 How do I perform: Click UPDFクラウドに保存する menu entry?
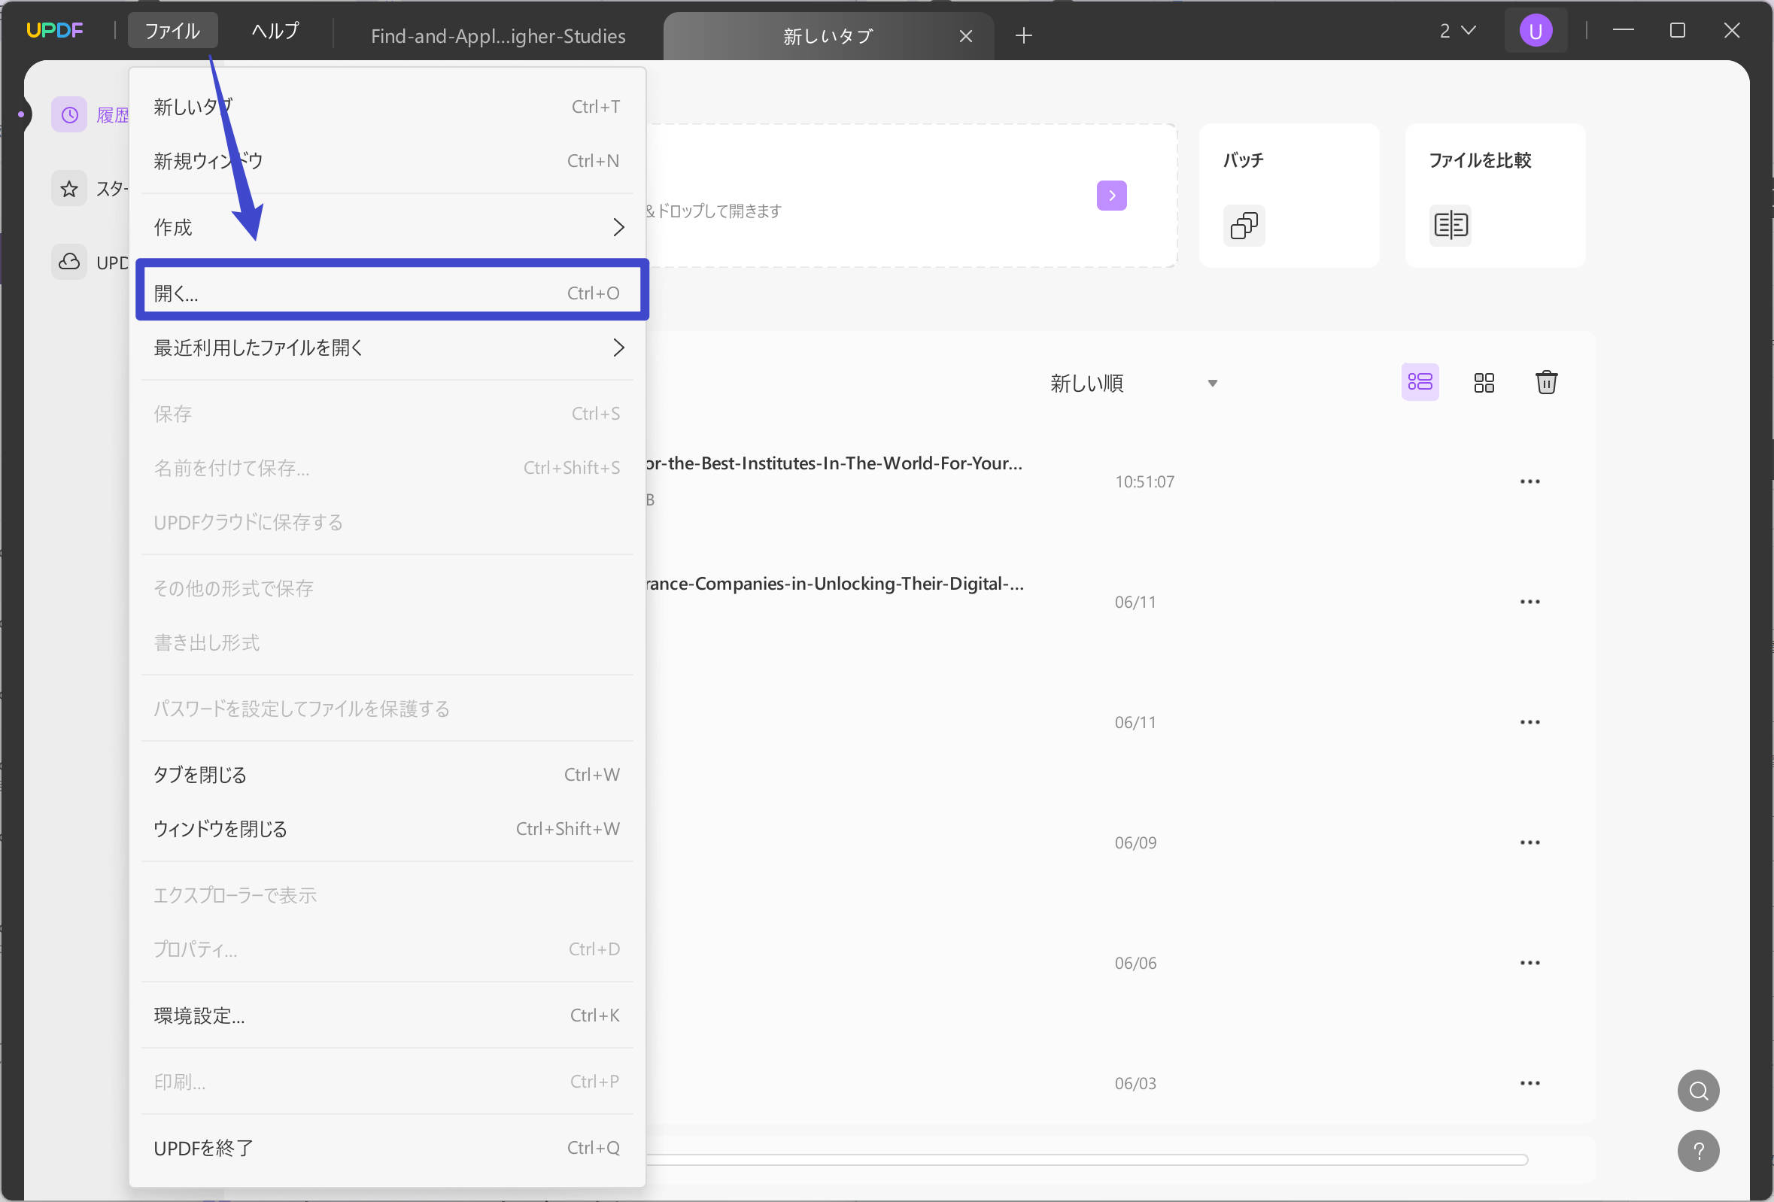click(388, 523)
